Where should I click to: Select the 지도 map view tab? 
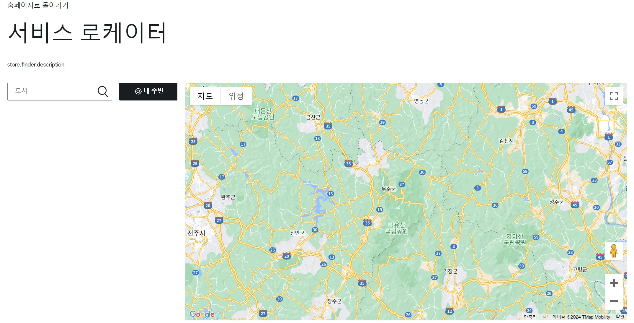205,96
